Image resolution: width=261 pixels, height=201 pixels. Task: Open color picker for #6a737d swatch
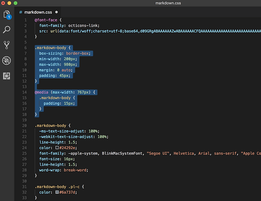[57, 192]
